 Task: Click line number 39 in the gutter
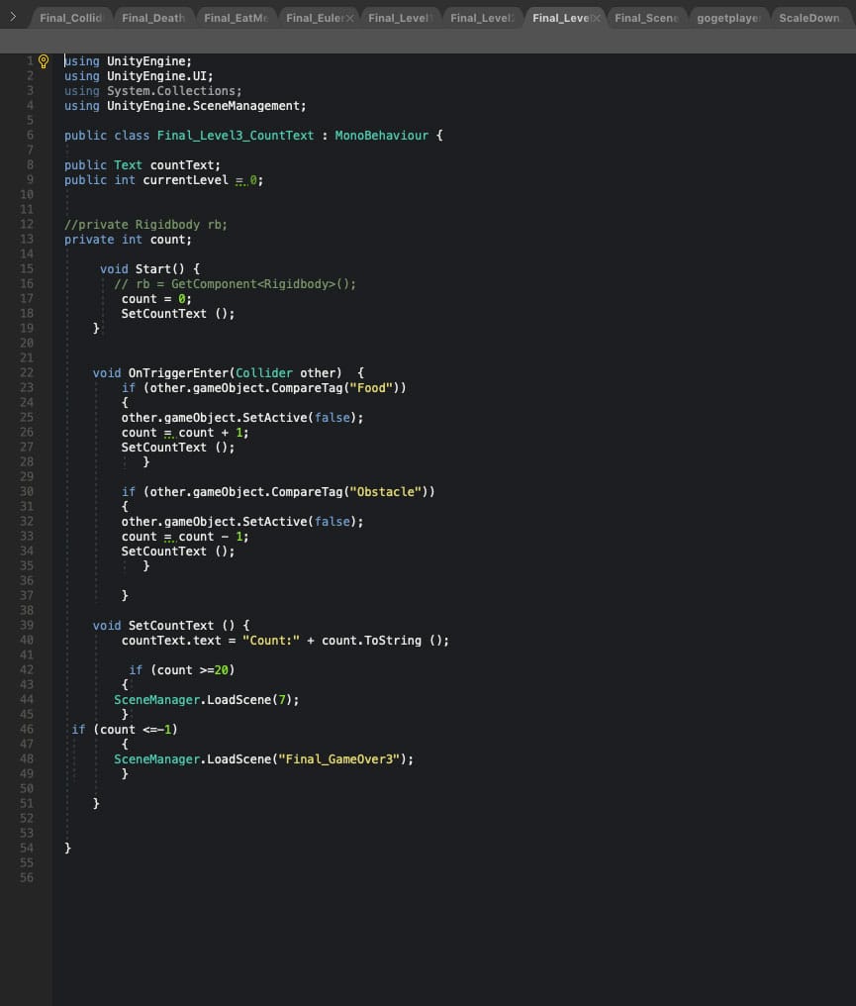tap(26, 626)
